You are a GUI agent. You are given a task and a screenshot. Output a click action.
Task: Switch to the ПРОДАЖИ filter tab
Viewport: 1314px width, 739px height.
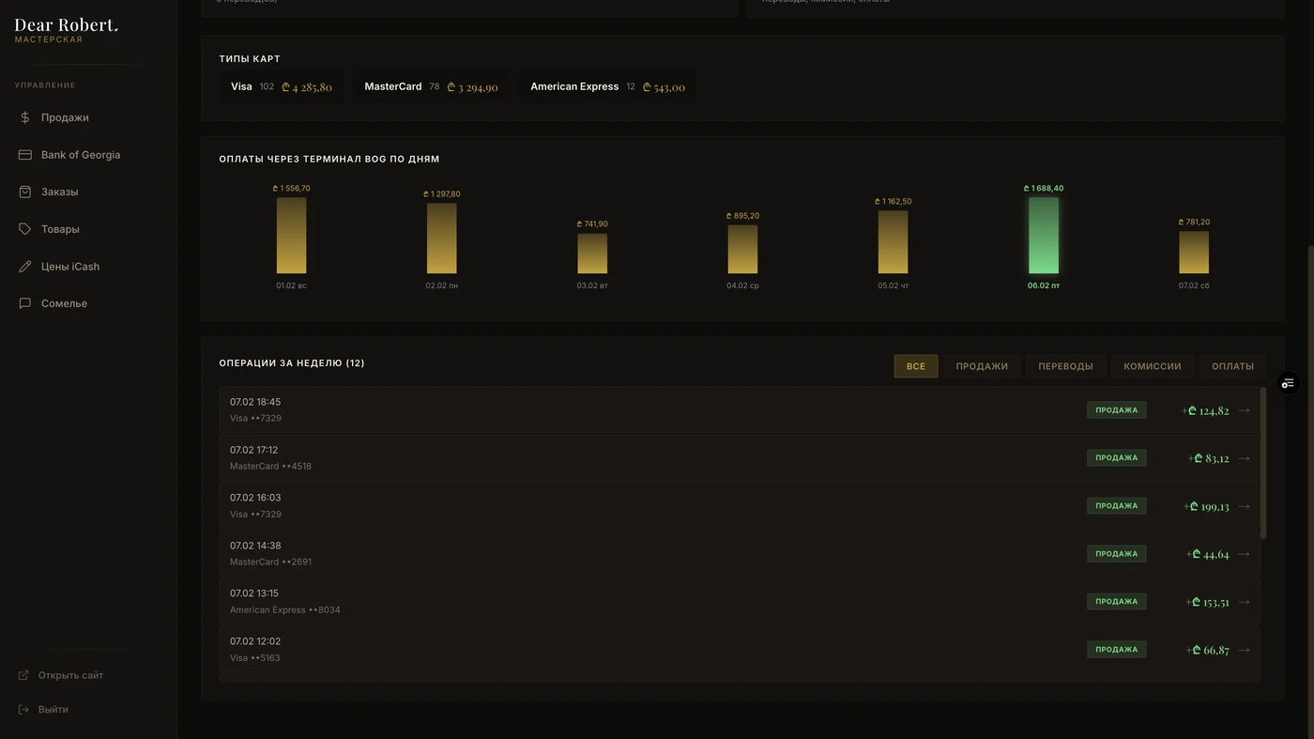(x=982, y=366)
